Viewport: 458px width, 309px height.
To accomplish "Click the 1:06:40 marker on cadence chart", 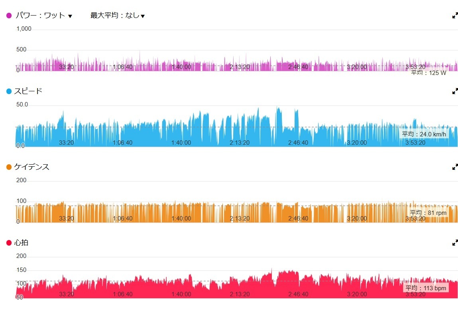I will tap(122, 218).
